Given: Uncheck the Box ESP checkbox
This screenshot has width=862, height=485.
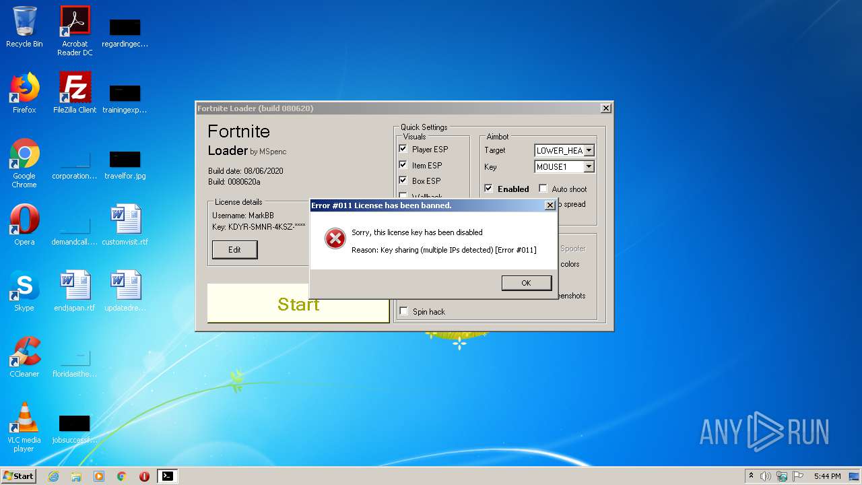Looking at the screenshot, I should tap(403, 180).
